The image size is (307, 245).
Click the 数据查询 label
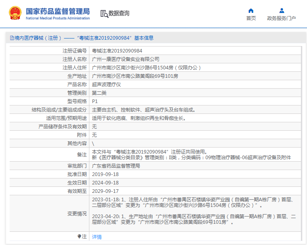119,13
